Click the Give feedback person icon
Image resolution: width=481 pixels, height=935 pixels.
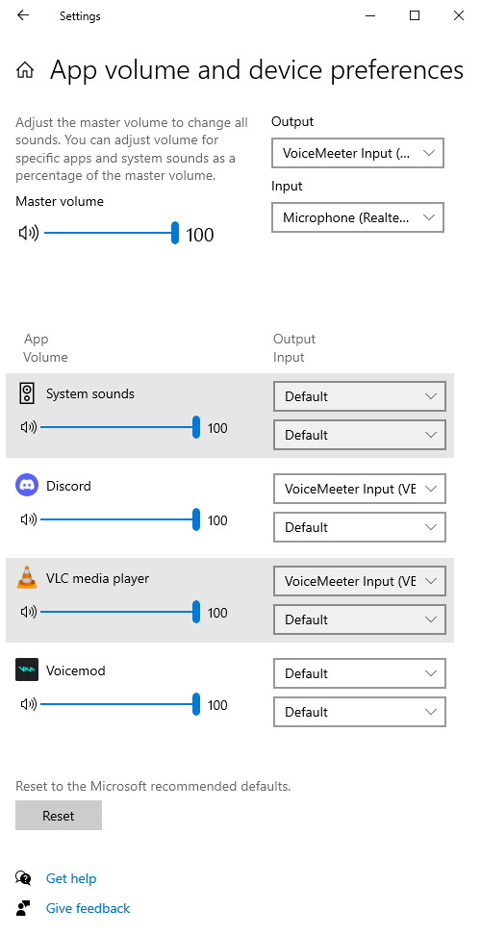(x=23, y=908)
